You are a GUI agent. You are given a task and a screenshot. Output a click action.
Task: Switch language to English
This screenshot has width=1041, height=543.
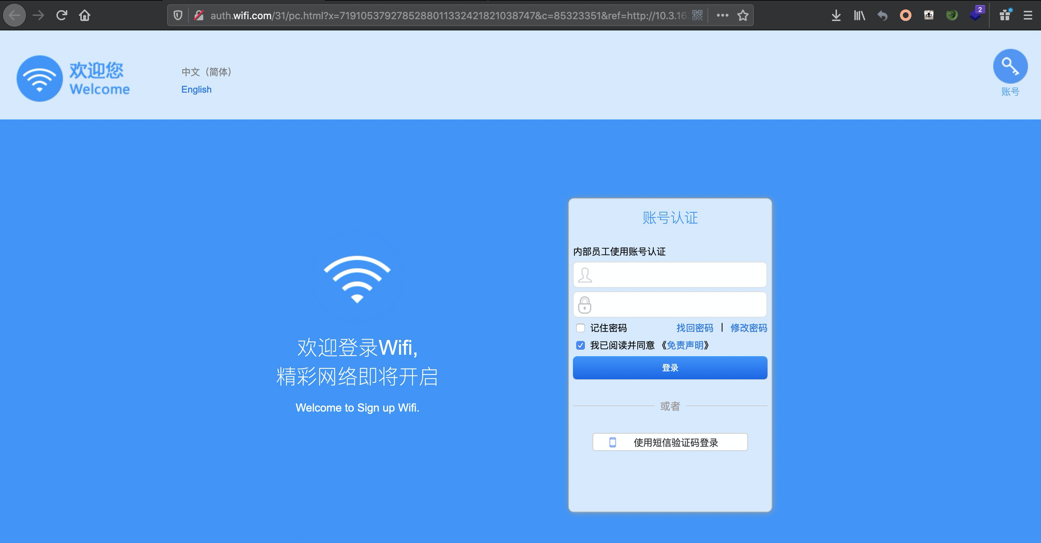click(x=196, y=89)
